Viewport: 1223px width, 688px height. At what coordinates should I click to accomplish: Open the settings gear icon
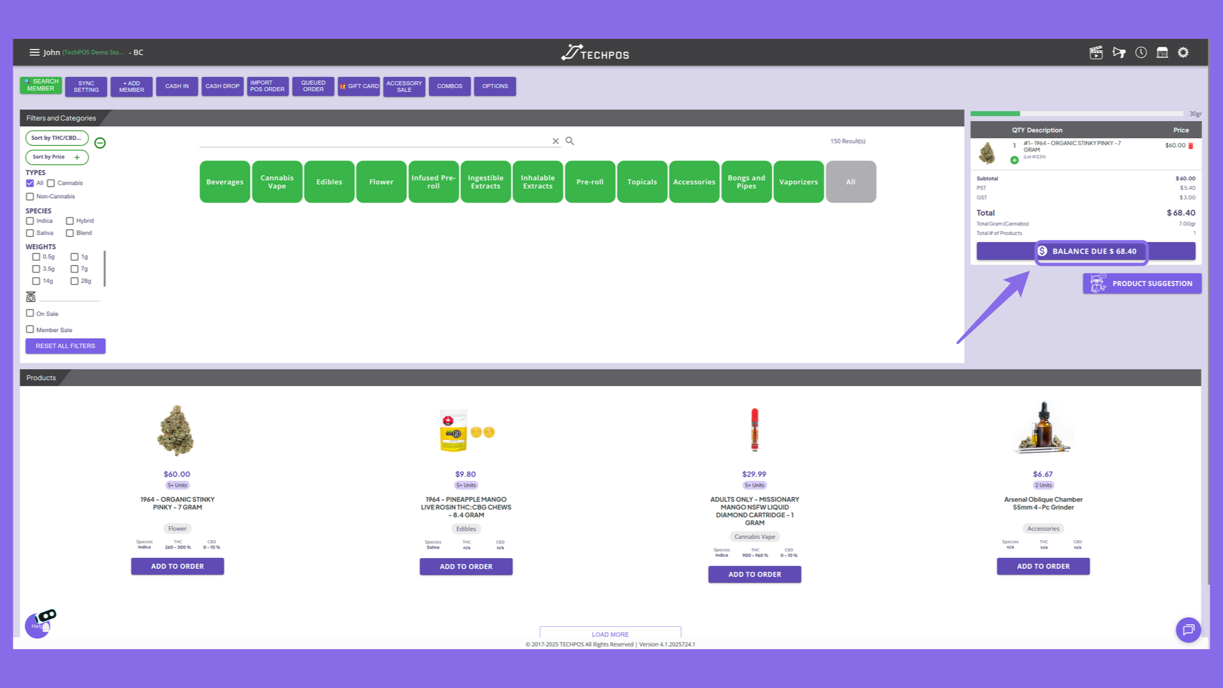pos(1183,52)
